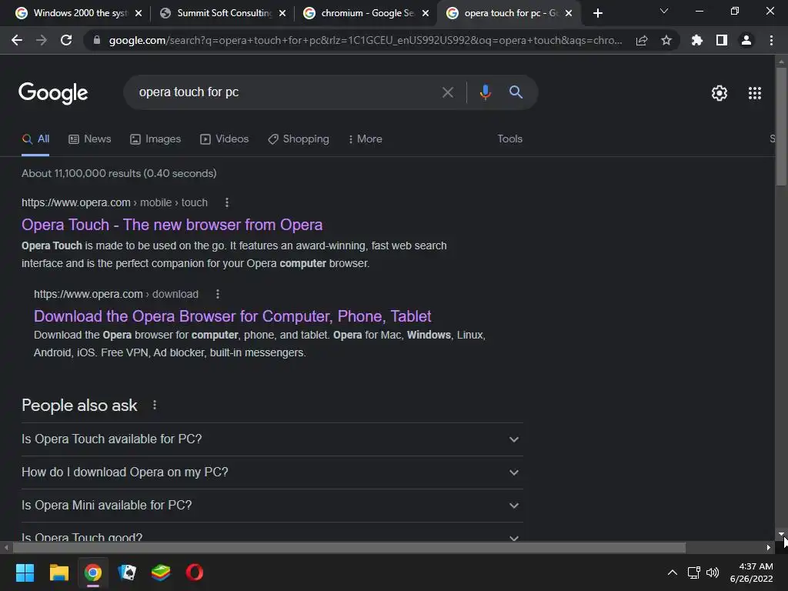Submit search with the magnifier icon

click(516, 92)
